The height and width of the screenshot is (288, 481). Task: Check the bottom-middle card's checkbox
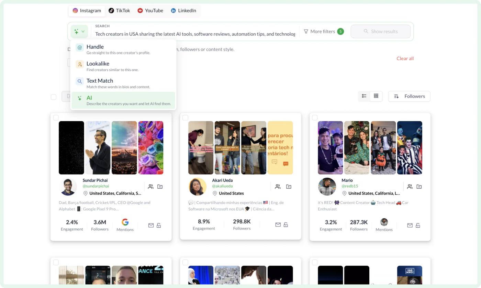[185, 262]
